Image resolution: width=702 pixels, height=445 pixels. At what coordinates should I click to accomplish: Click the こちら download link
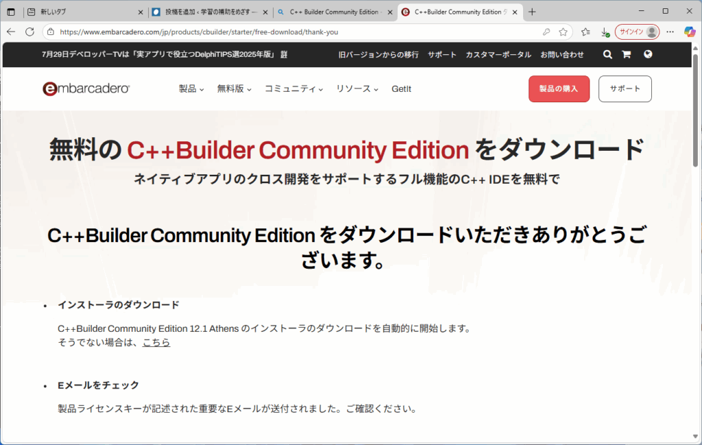pos(156,342)
